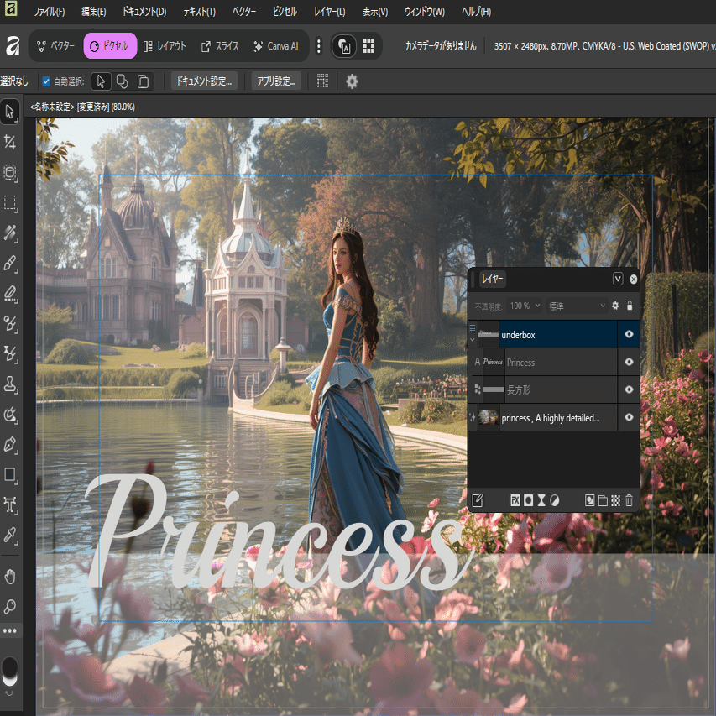Add an adjustment layer half-circle icon
This screenshot has height=716, width=716.
(554, 500)
